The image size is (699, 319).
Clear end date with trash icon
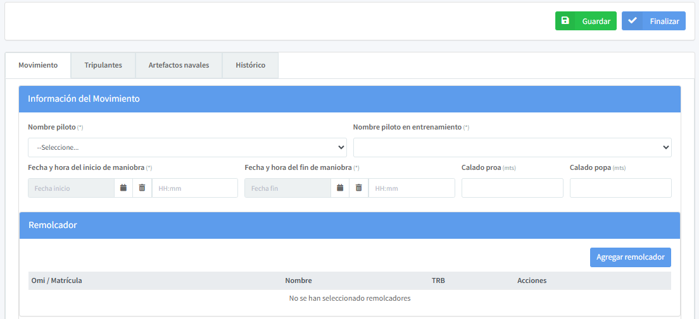358,188
